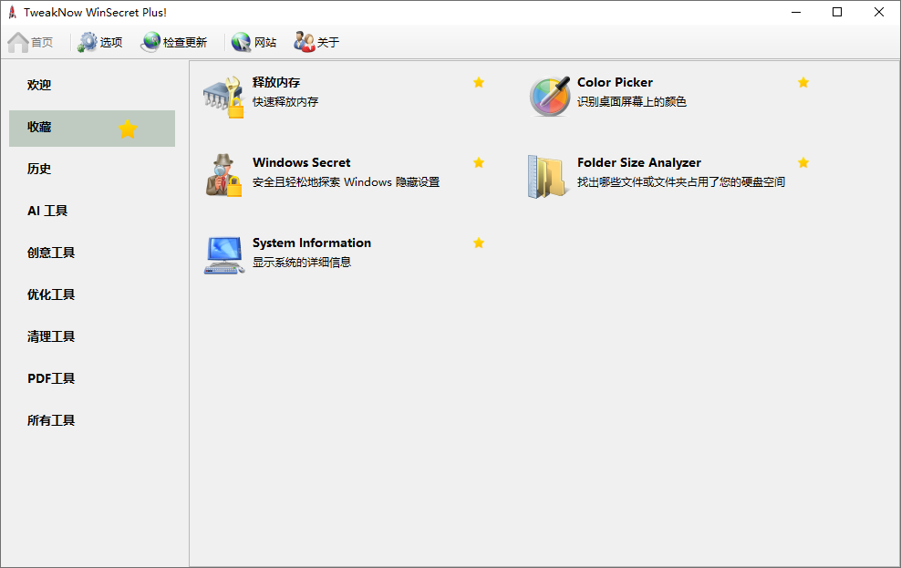
Task: Click the 首页 toolbar label
Action: pyautogui.click(x=42, y=43)
